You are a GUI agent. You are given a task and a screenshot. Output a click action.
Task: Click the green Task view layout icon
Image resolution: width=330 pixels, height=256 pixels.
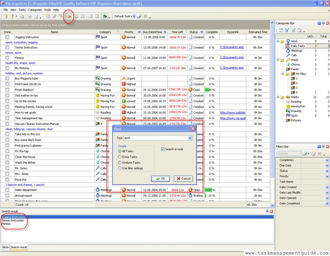pos(105,16)
